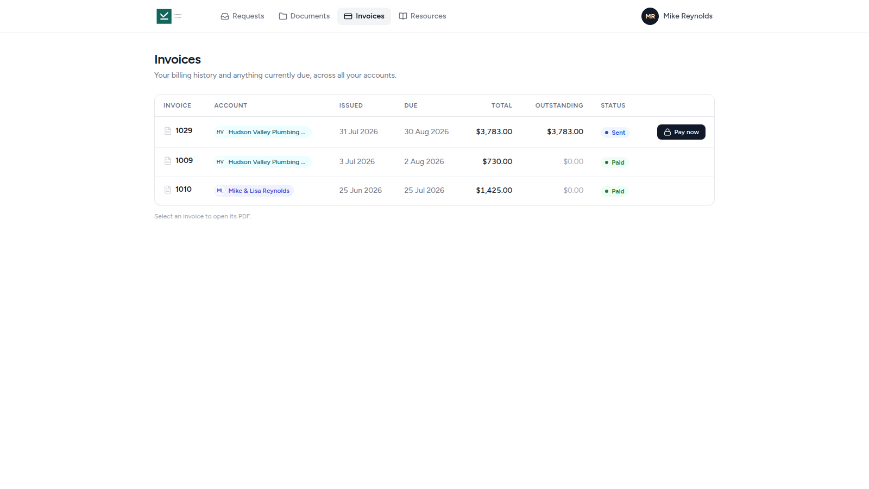Click the Resources book icon
Image resolution: width=869 pixels, height=489 pixels.
pos(403,16)
